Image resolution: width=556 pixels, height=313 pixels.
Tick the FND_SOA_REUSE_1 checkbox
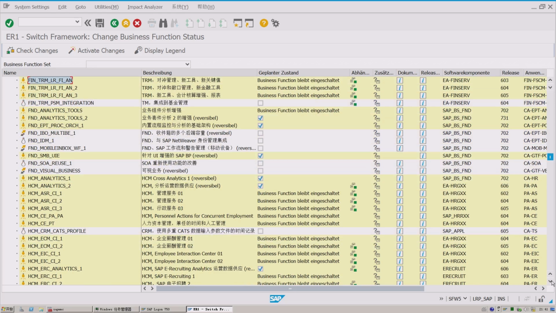[260, 163]
